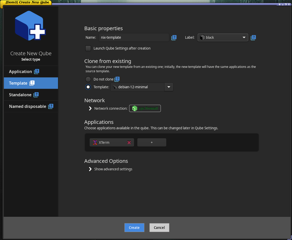Open the black label color selector
The image size is (292, 240).
pyautogui.click(x=223, y=37)
